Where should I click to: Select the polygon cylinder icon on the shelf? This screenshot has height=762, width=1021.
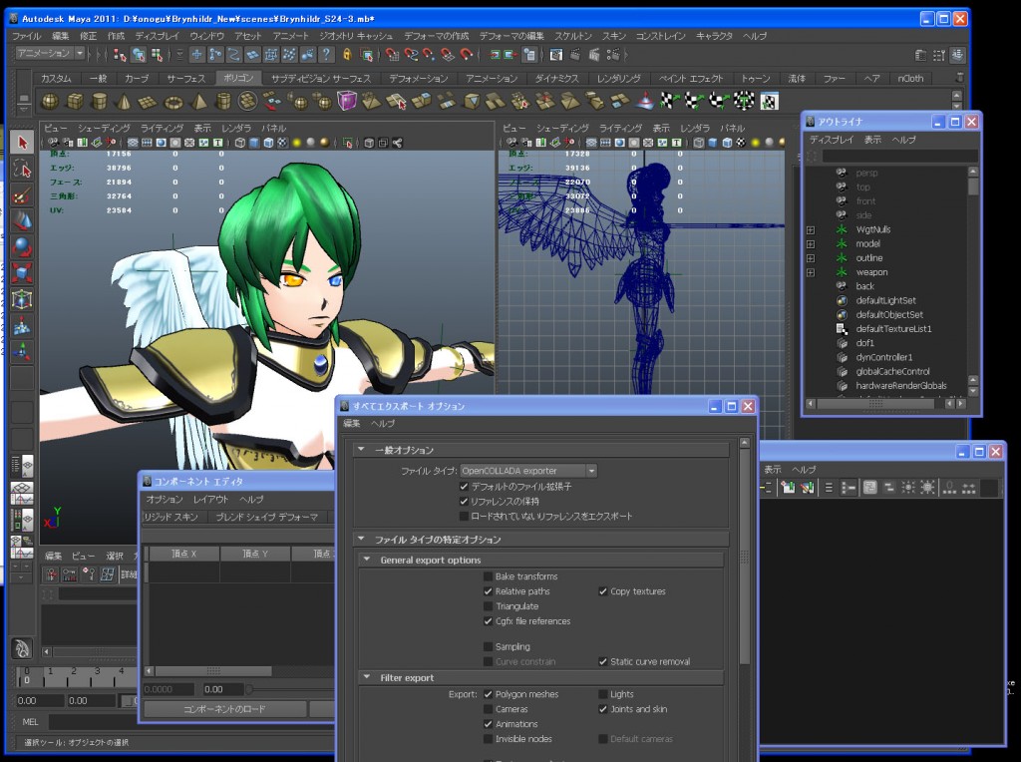tap(100, 100)
